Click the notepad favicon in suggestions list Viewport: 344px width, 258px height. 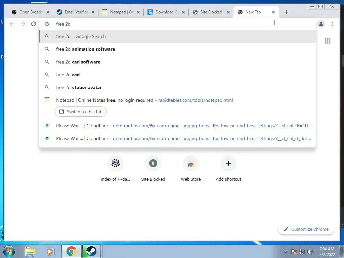[x=47, y=100]
